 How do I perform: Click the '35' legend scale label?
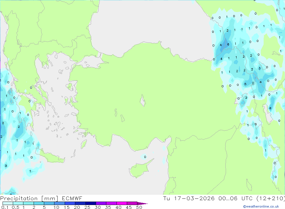pyautogui.click(x=108, y=207)
